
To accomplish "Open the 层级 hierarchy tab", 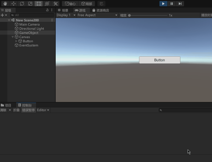I will [8, 10].
